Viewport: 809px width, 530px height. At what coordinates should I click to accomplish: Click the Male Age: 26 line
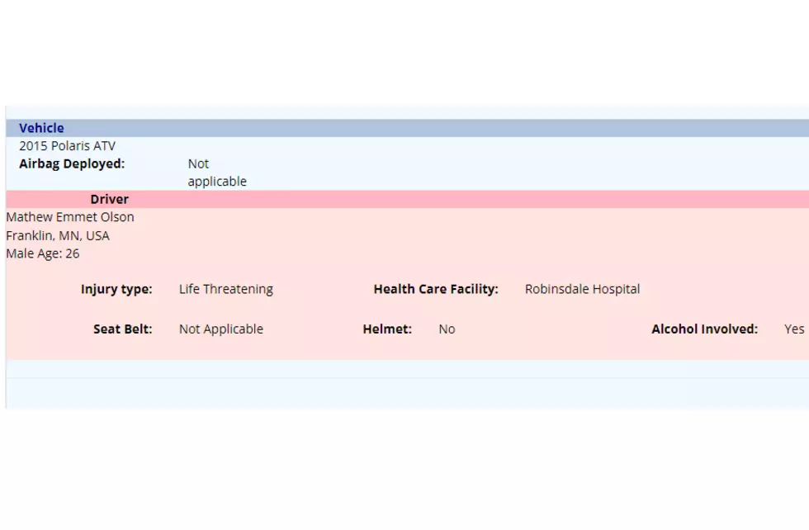point(43,253)
